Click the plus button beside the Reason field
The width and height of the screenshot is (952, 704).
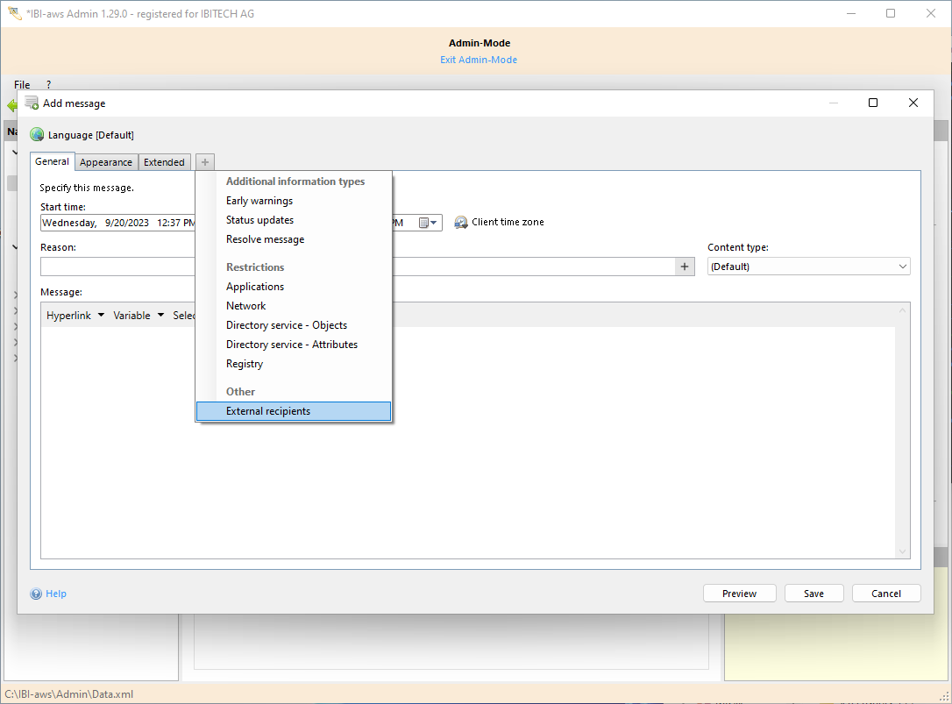click(686, 267)
